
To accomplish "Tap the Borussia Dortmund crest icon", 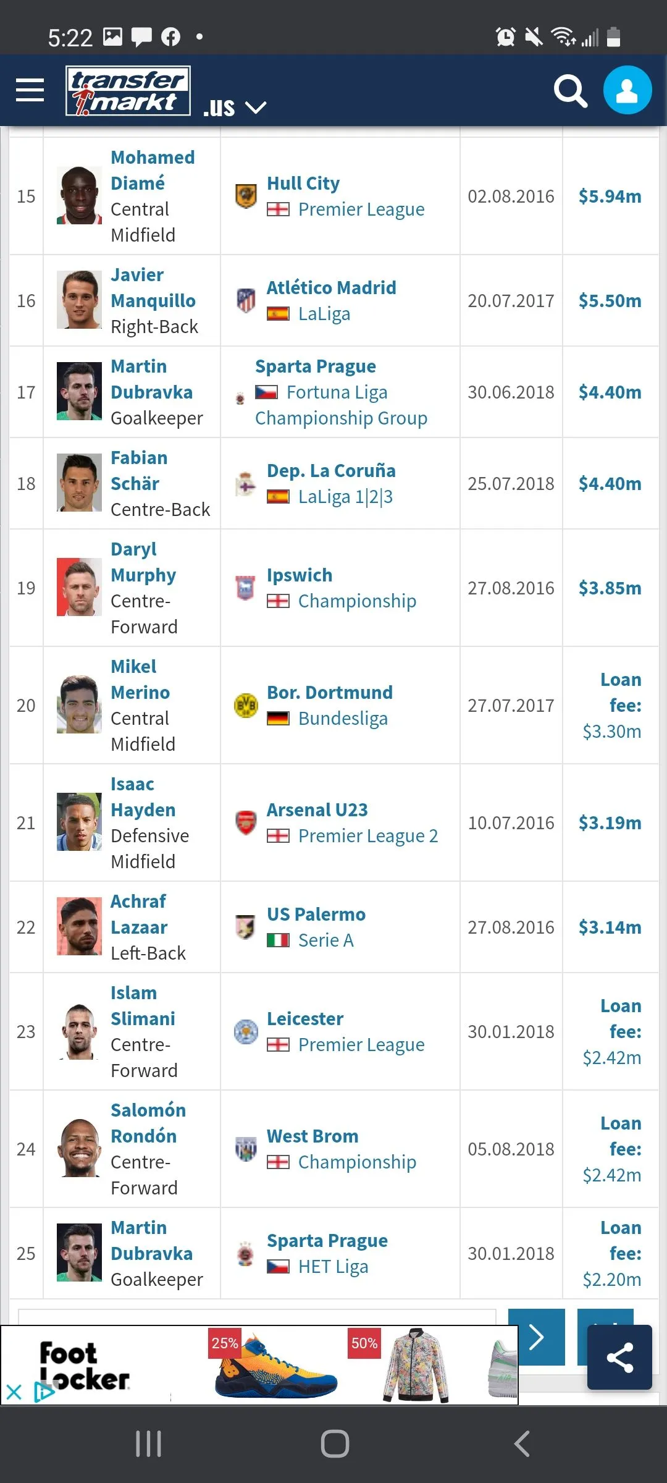I will (246, 705).
